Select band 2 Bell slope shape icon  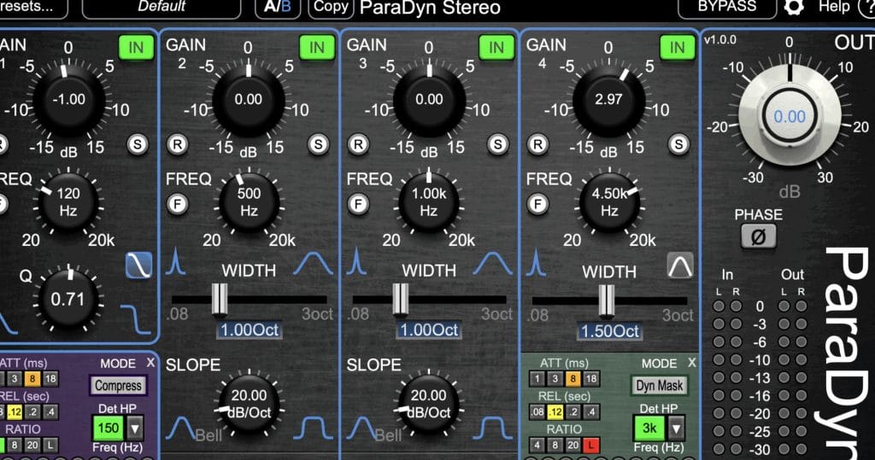[x=181, y=428]
